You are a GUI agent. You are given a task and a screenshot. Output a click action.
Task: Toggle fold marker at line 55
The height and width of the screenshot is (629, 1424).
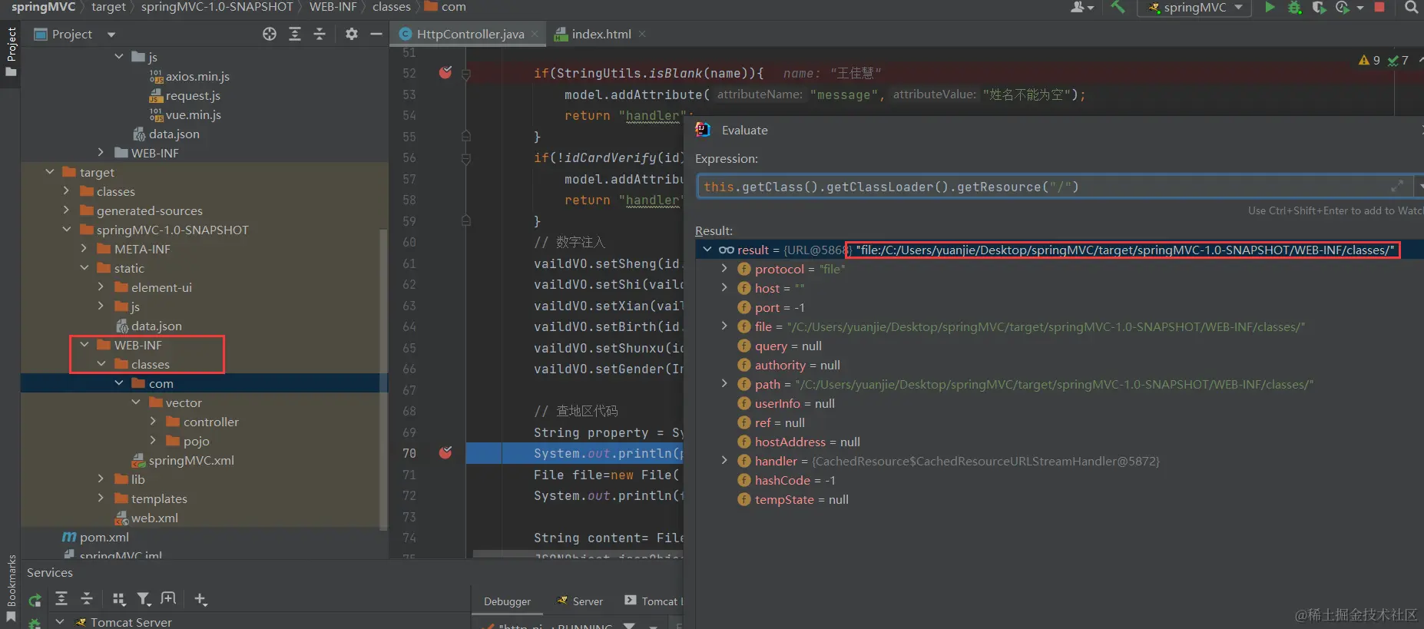click(x=466, y=136)
